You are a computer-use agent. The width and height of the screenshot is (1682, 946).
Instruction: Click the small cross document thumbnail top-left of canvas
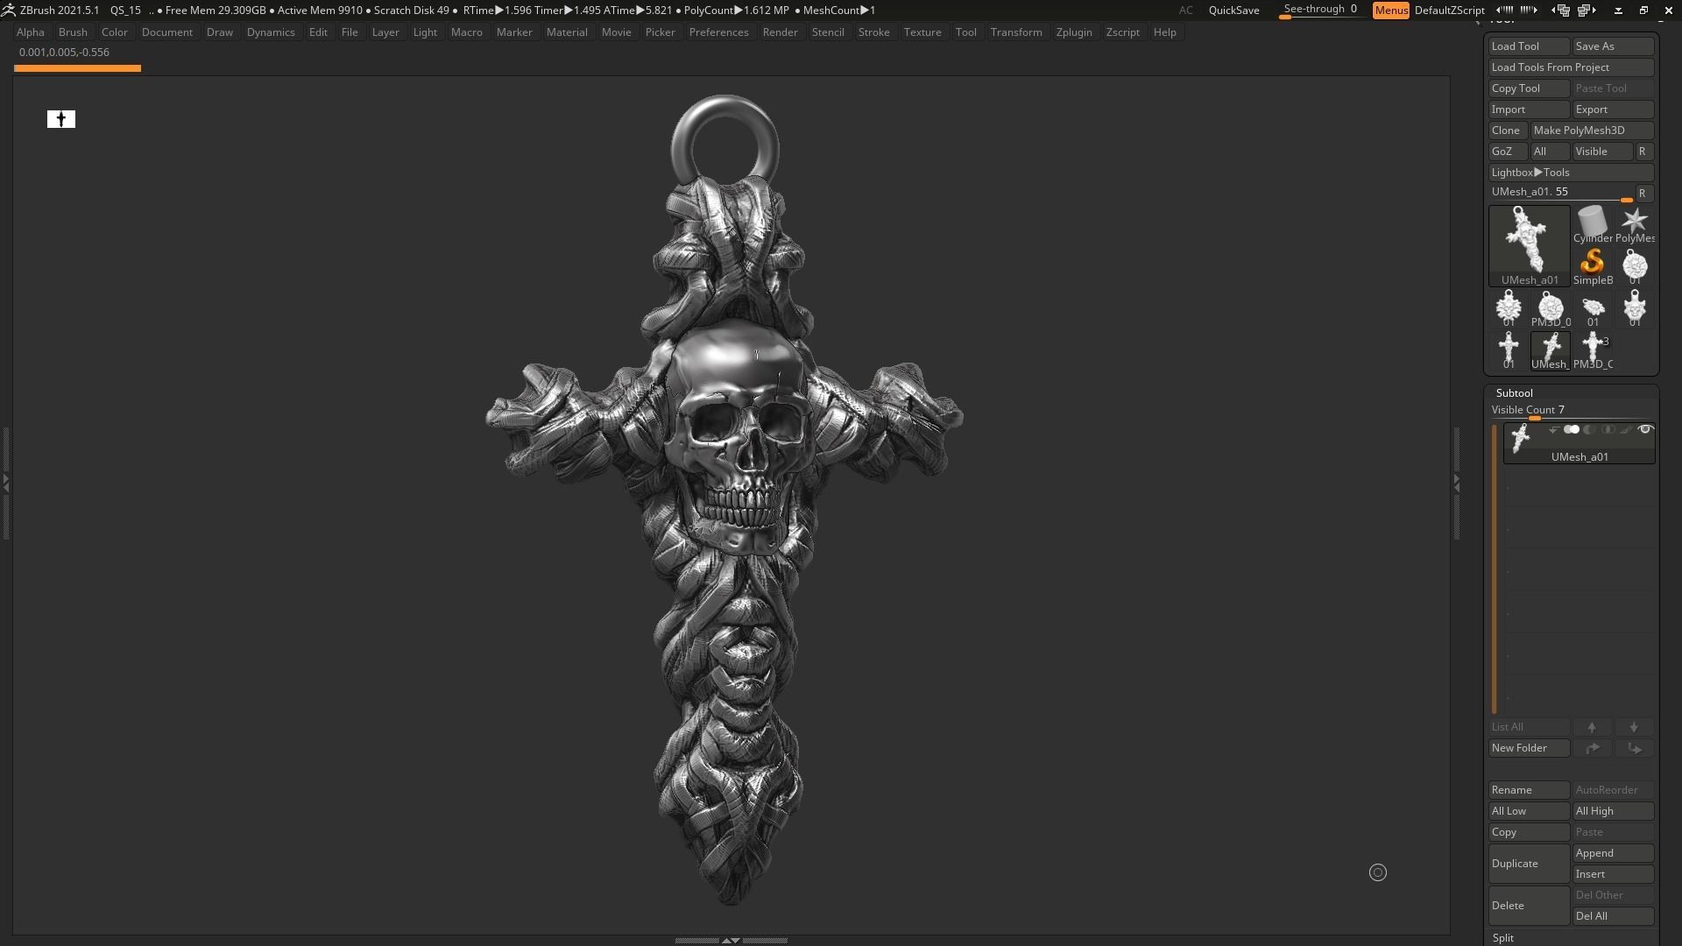pos(61,119)
